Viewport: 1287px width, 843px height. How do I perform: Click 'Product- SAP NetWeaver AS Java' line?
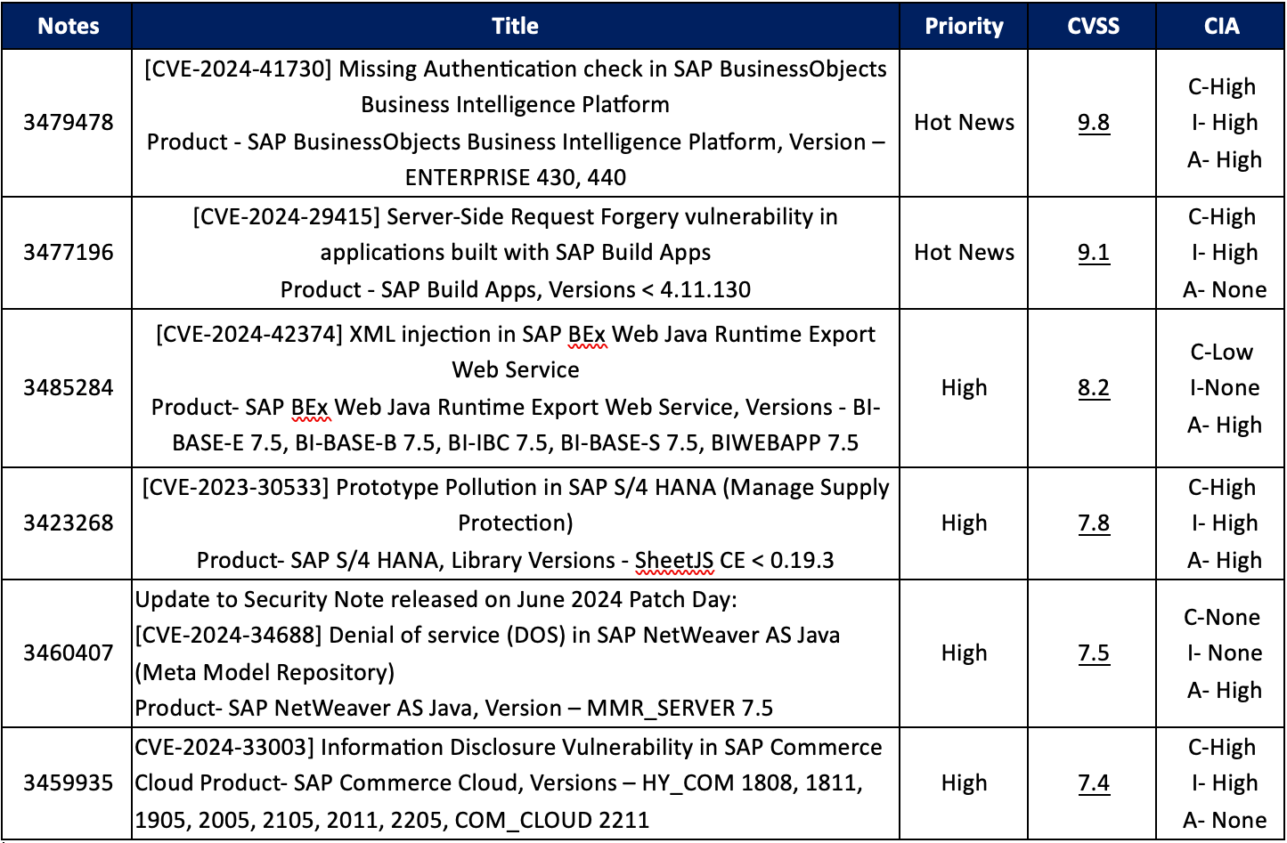[x=454, y=709]
